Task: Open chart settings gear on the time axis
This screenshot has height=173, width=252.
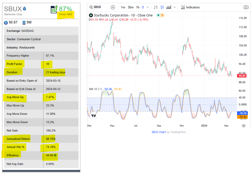Action: coord(244,126)
